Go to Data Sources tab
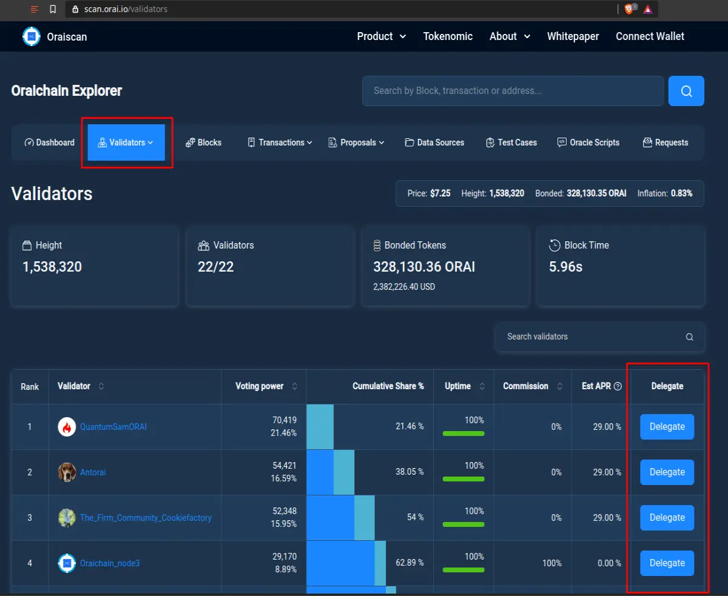Screen dimensions: 728x596 click(434, 142)
